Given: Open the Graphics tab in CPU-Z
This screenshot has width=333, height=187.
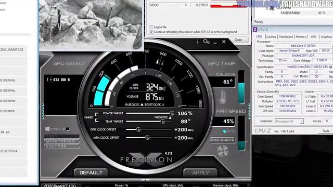Looking at the screenshot, I should (x=326, y=37).
